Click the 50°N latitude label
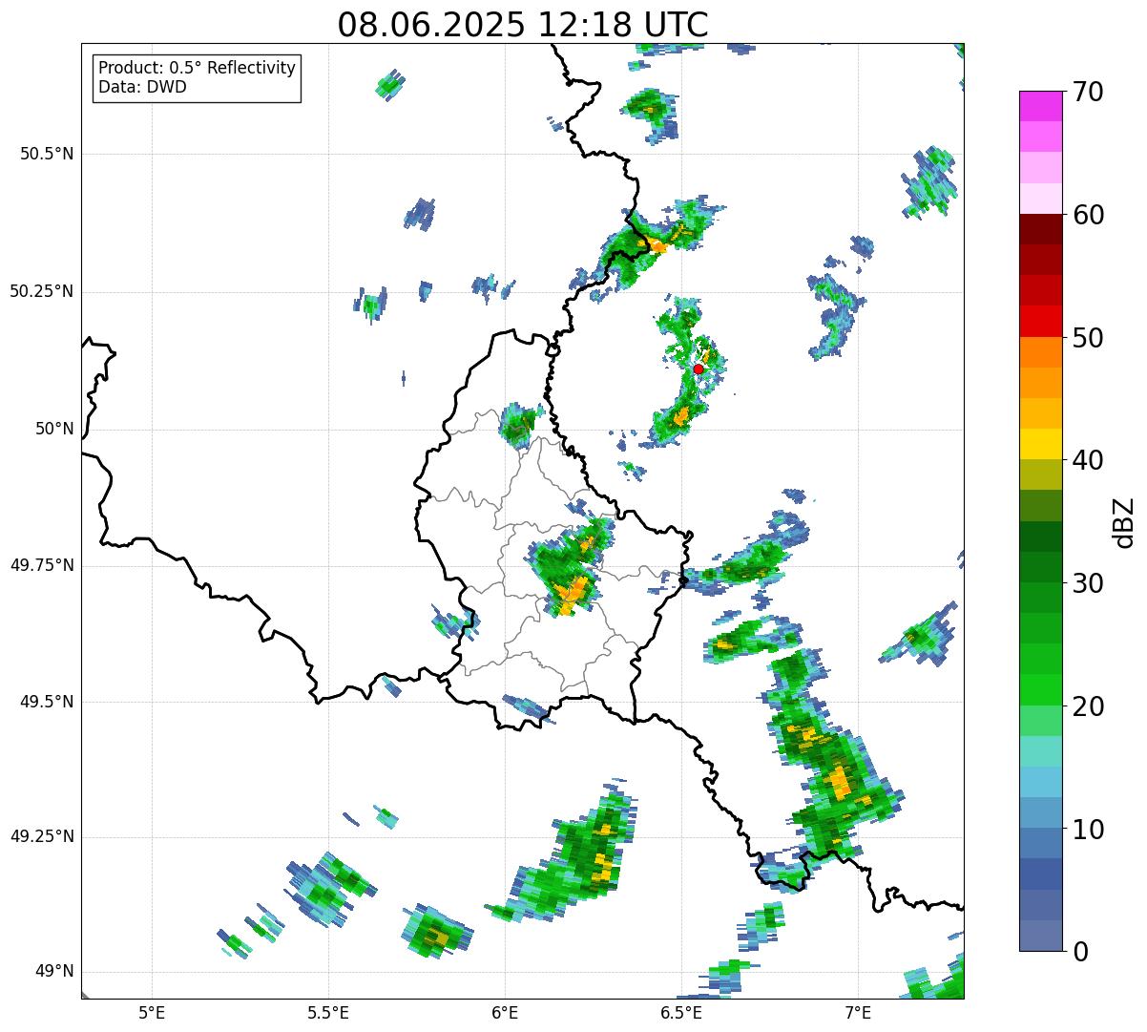The width and height of the screenshot is (1147, 1032). (54, 429)
